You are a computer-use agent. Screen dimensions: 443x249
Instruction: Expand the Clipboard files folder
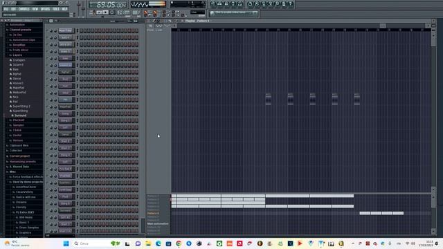pos(19,145)
